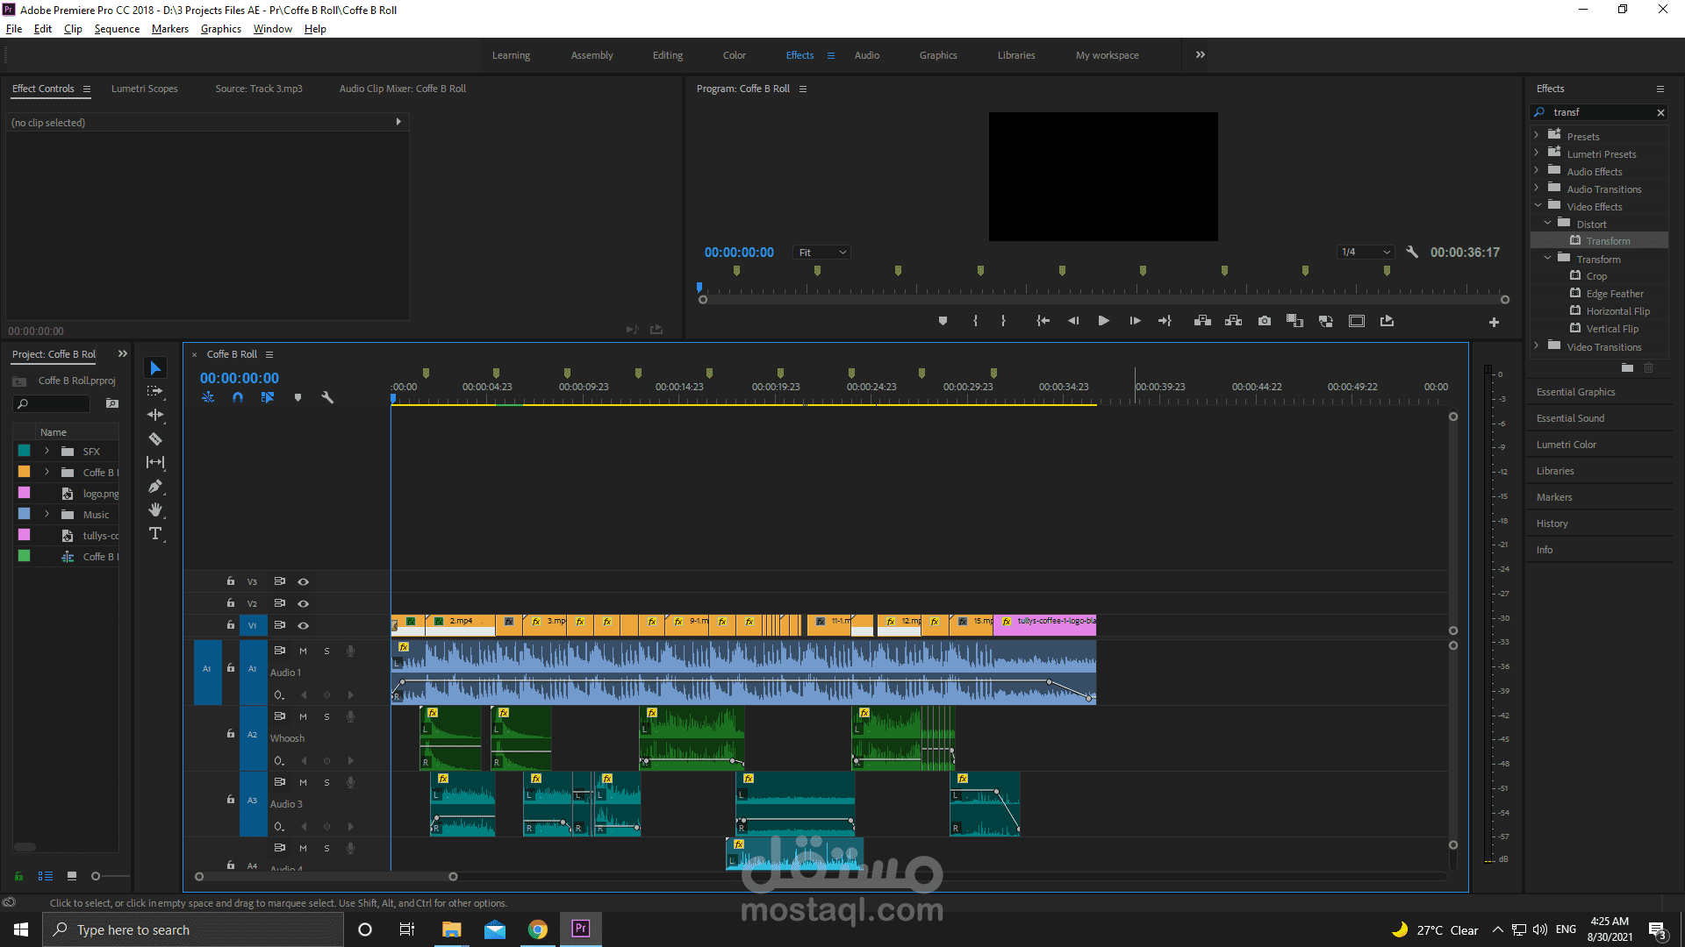Viewport: 1685px width, 947px height.
Task: Click the Lift button icon
Action: [1202, 321]
